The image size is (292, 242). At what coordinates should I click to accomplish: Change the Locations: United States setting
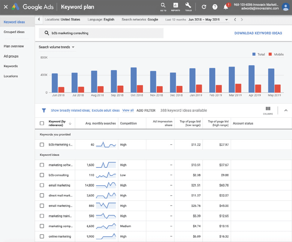tap(62, 19)
